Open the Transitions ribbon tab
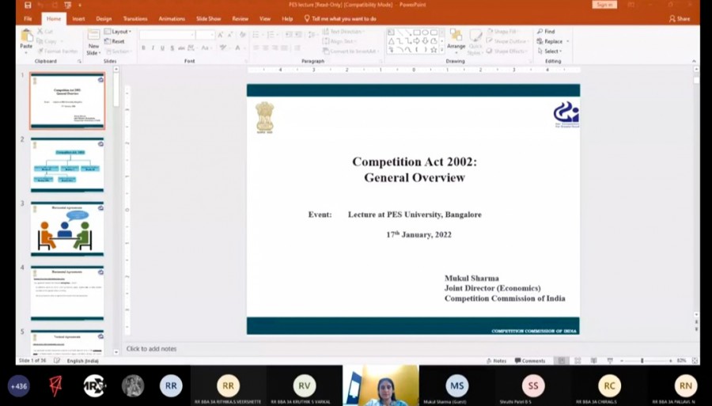 coord(135,18)
